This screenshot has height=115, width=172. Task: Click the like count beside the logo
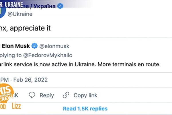pos(16,95)
